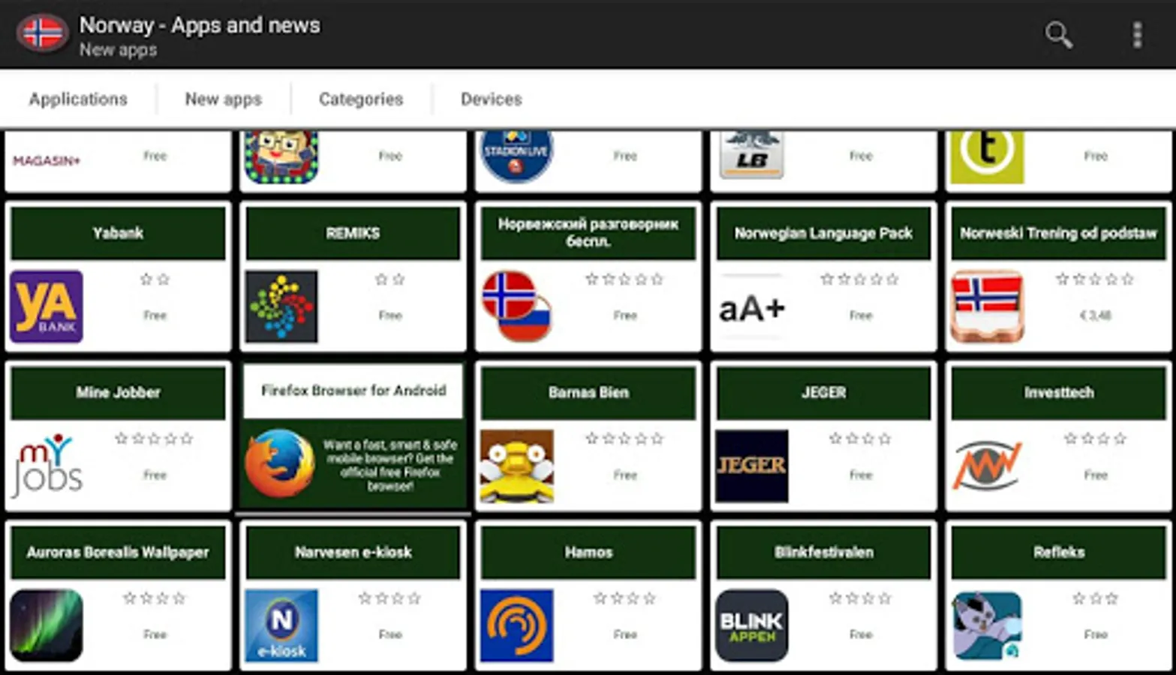
Task: Open the Yabank app icon
Action: (47, 307)
